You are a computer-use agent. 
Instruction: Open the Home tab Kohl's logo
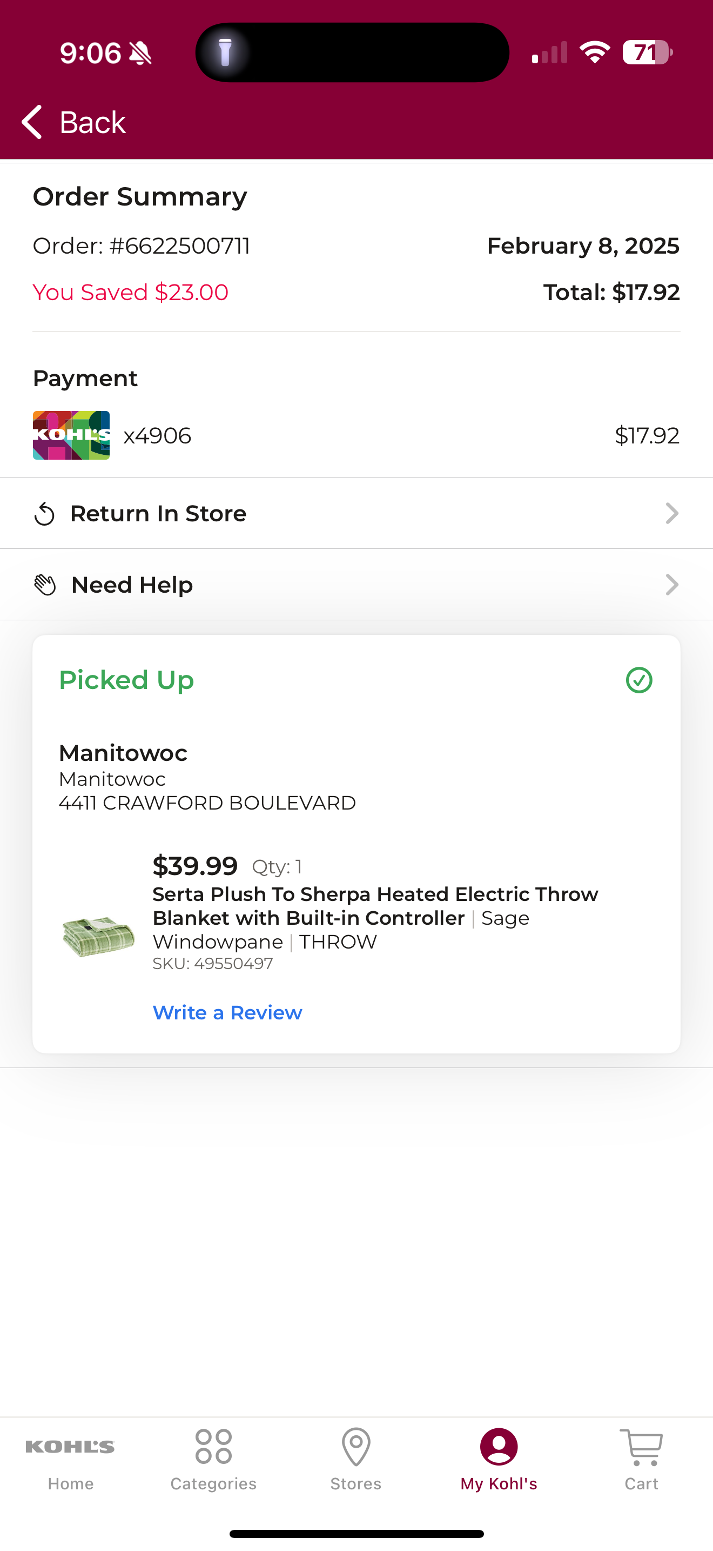click(x=70, y=1447)
